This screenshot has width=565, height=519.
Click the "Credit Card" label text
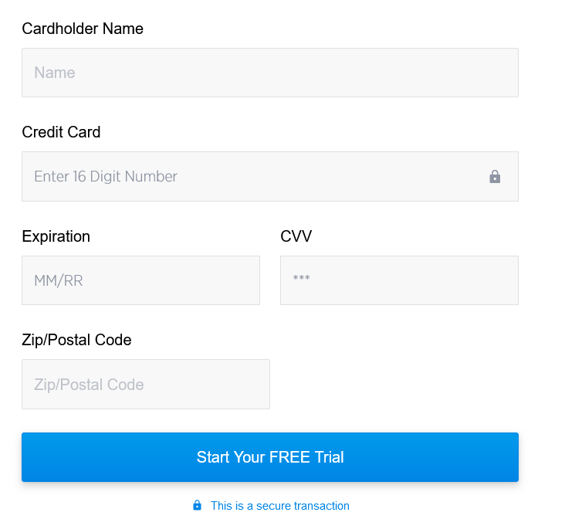(x=61, y=132)
